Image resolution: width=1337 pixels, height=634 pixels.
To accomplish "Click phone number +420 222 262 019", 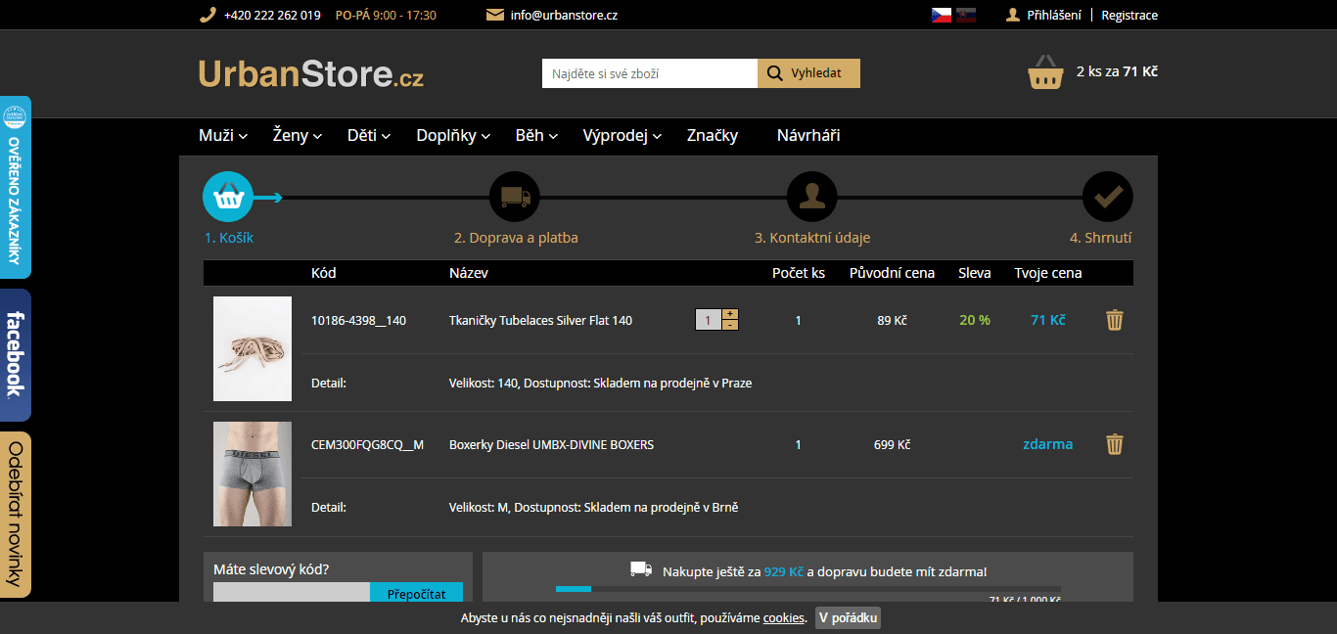I will (272, 15).
